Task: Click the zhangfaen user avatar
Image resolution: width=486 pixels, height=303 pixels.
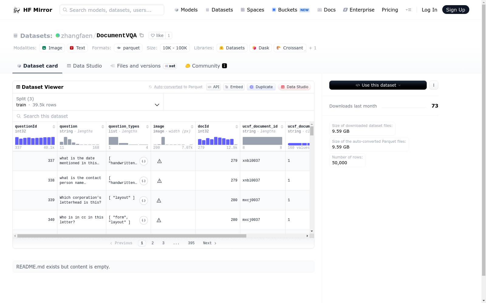Action: (58, 35)
